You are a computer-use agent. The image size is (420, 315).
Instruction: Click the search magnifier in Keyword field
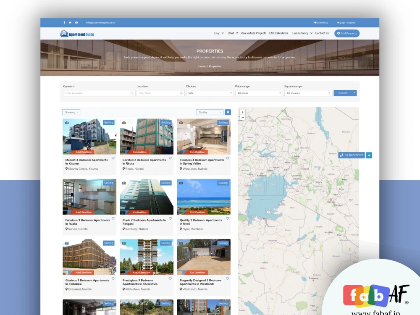[x=132, y=93]
